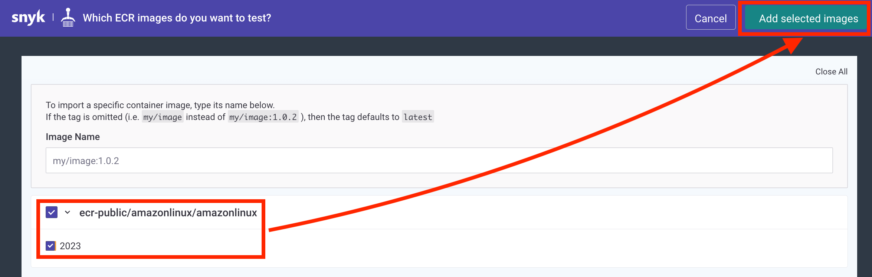Click the ECR registry icon beside the logo
This screenshot has height=277, width=872.
(68, 17)
